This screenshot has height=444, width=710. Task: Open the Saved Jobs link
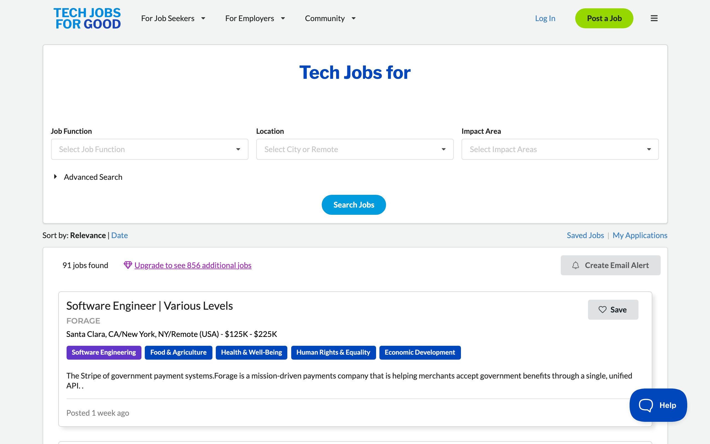tap(585, 235)
